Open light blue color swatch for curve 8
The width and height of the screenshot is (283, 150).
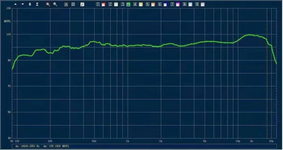[x=190, y=4]
